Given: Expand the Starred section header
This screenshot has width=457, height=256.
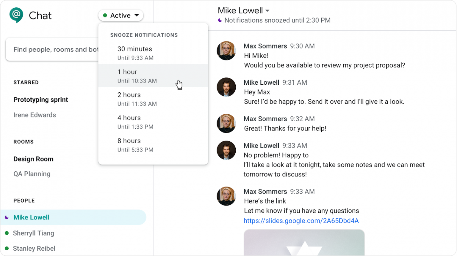Looking at the screenshot, I should click(26, 82).
